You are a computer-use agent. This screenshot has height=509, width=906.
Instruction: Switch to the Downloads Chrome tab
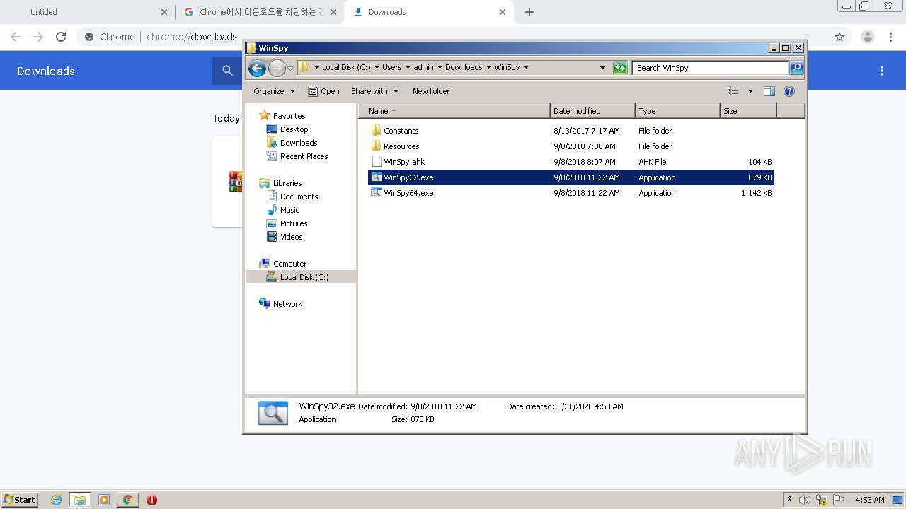tap(428, 12)
